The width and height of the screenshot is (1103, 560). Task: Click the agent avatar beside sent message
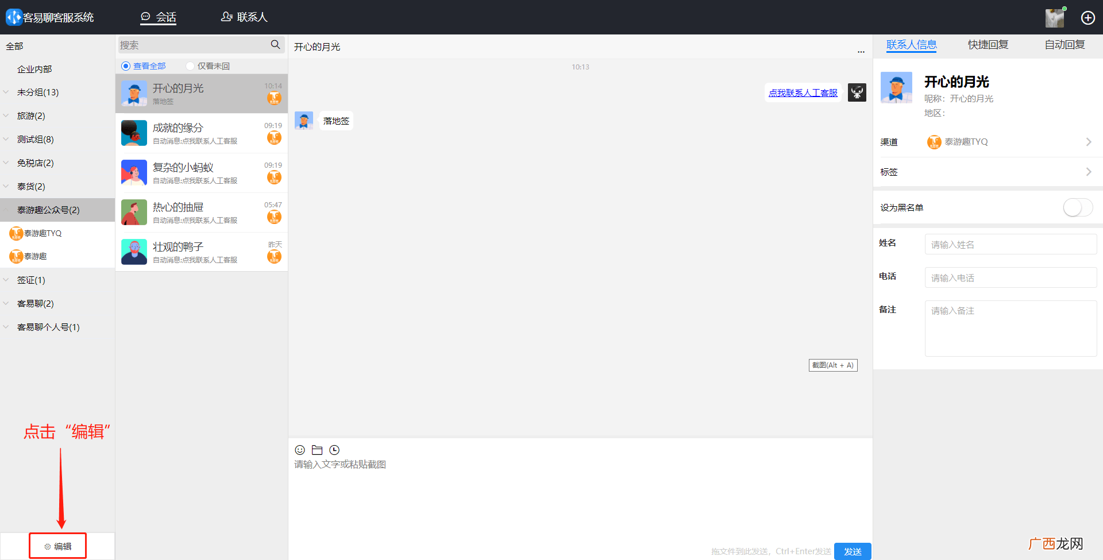tap(857, 92)
